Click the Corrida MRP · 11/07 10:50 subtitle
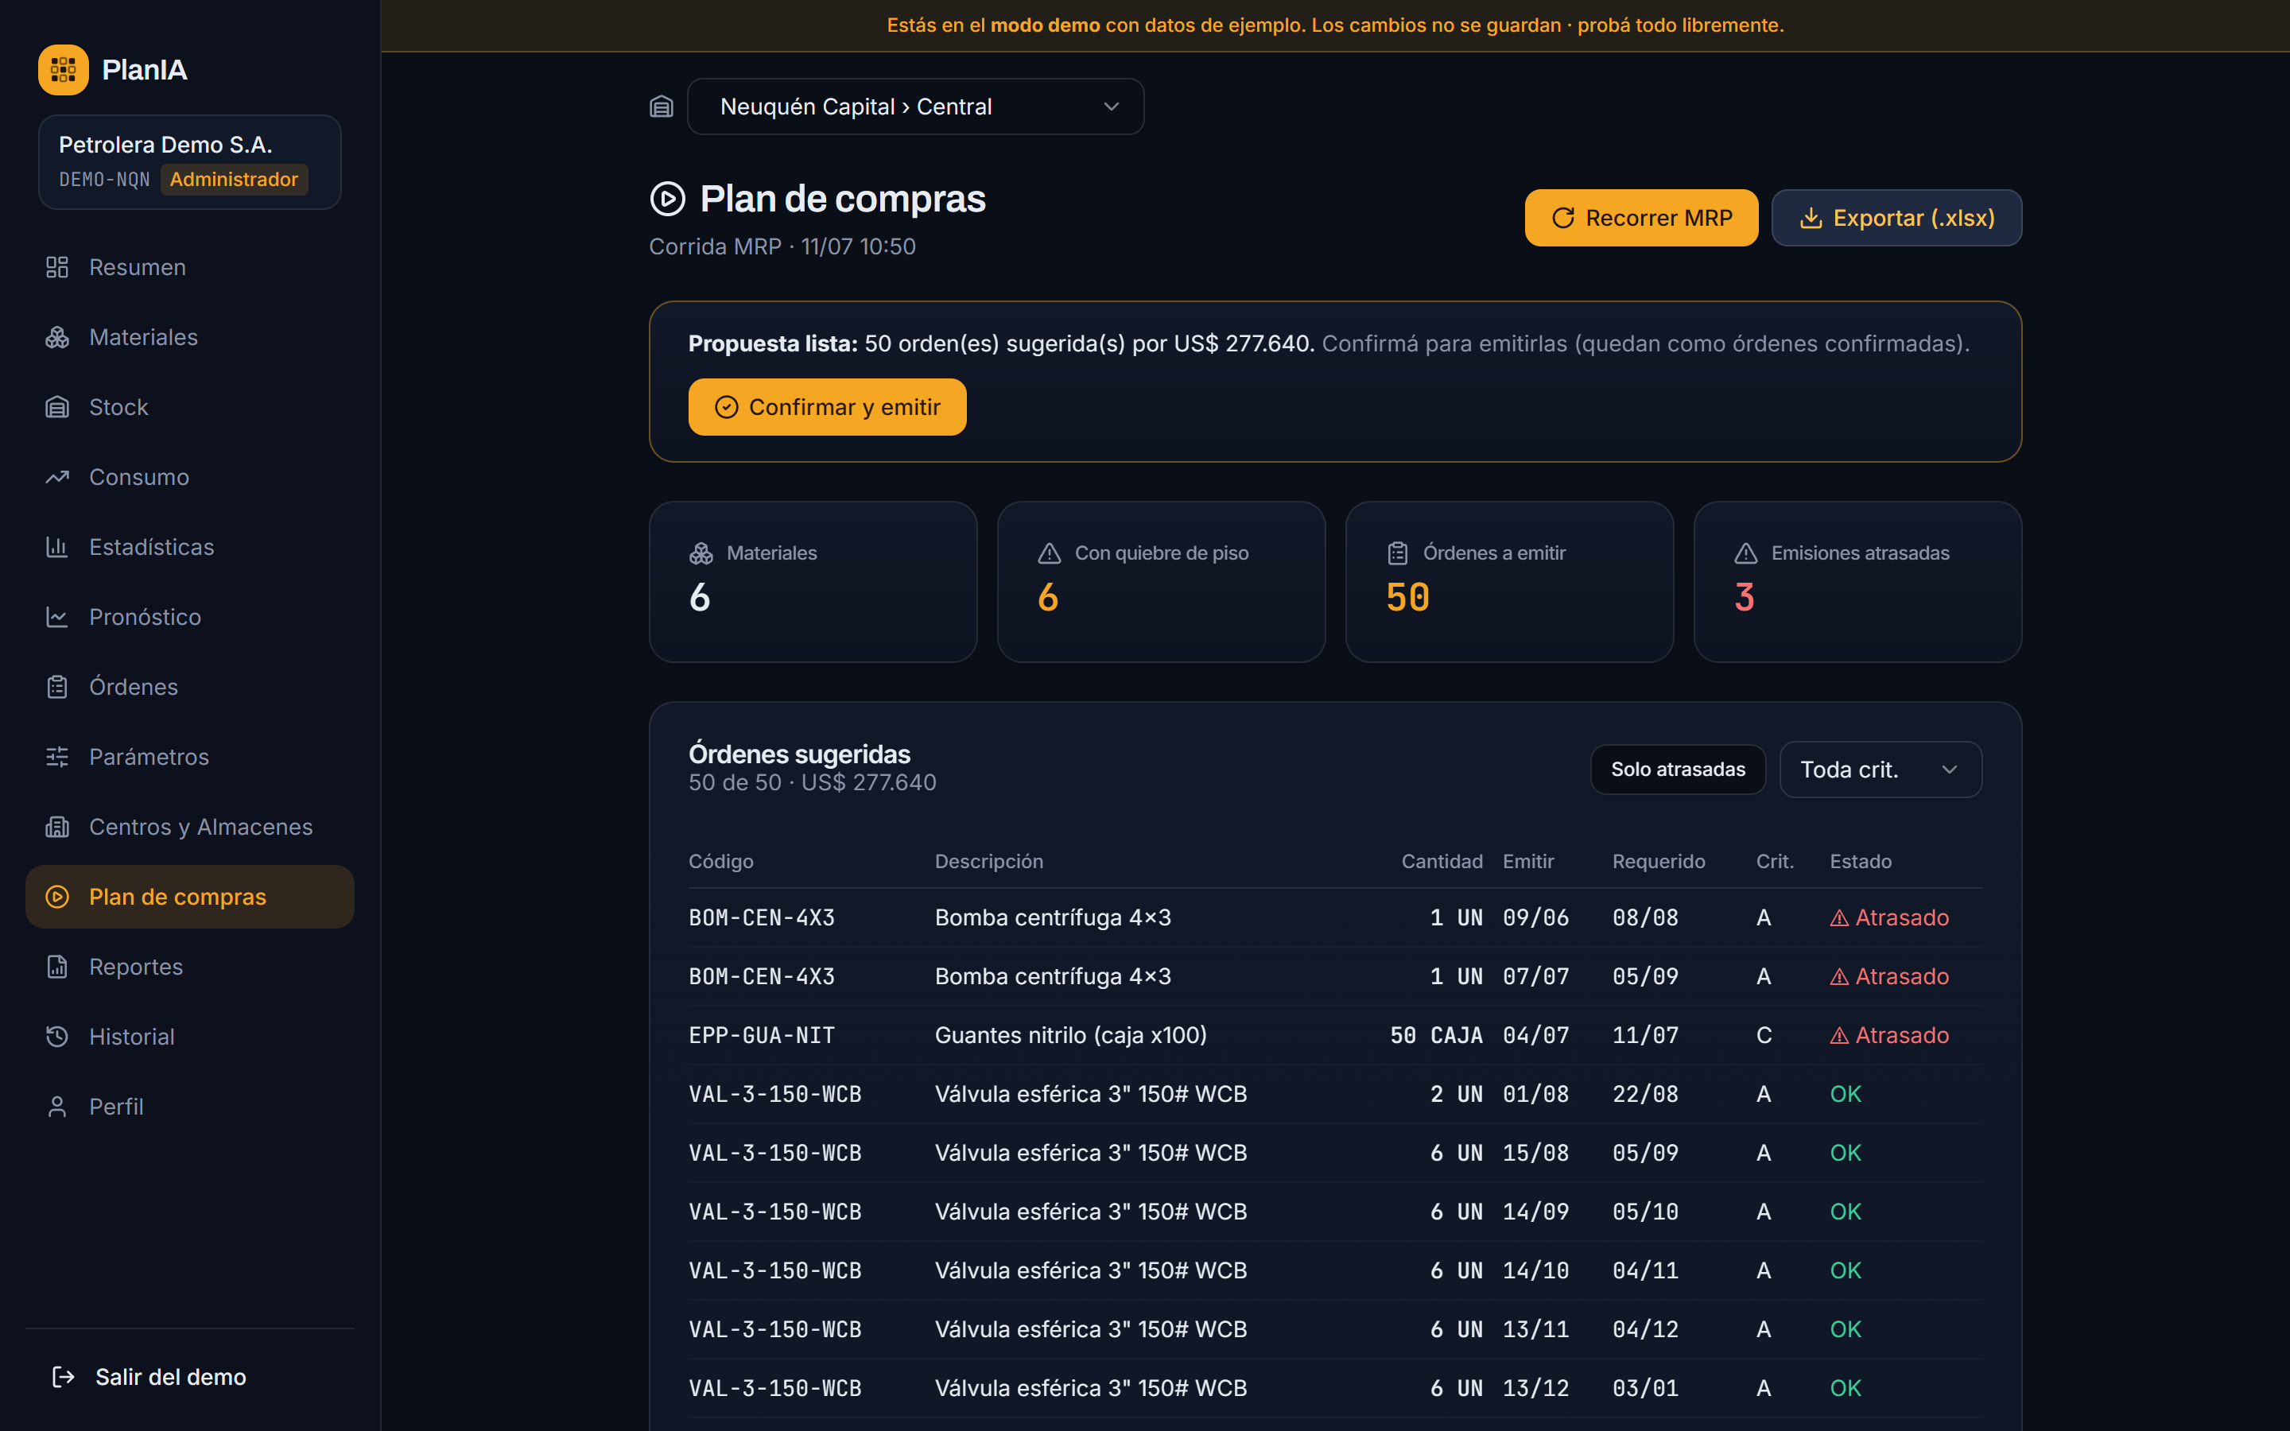Viewport: 2290px width, 1431px height. (782, 247)
